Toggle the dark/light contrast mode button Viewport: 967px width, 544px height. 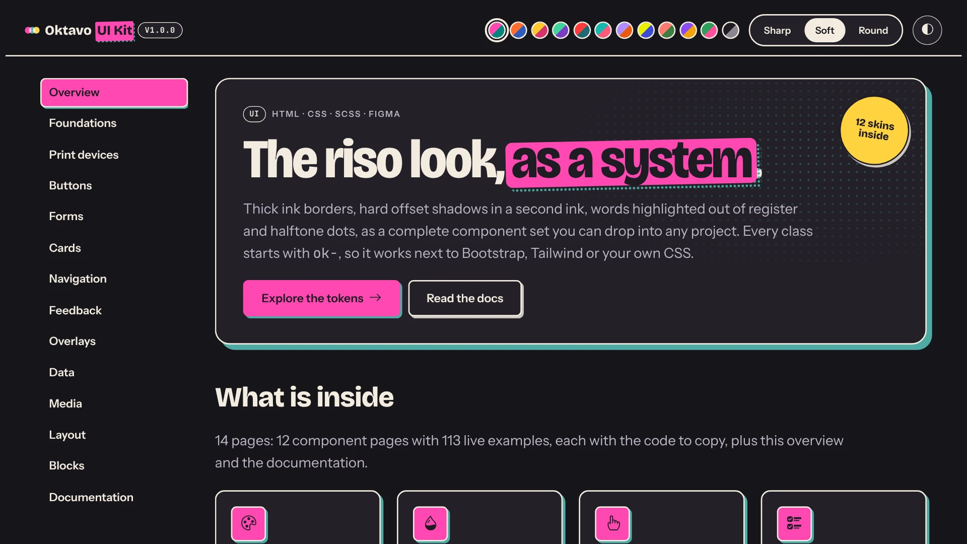point(927,30)
